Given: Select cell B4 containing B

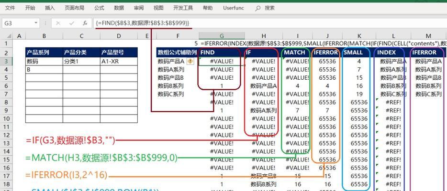Looking at the screenshot, I should pos(44,69).
